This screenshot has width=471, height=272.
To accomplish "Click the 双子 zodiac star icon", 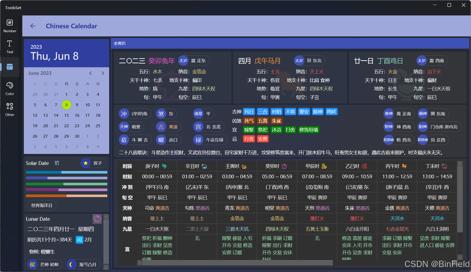I will (x=86, y=163).
